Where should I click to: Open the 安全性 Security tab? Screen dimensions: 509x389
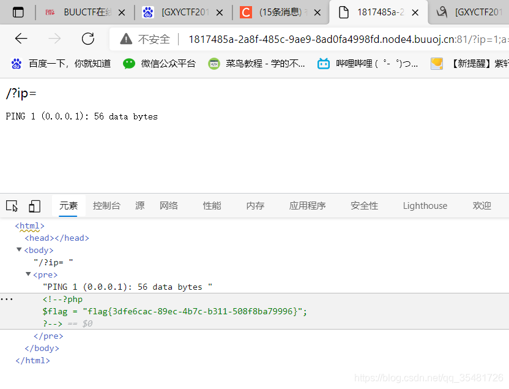tap(364, 206)
